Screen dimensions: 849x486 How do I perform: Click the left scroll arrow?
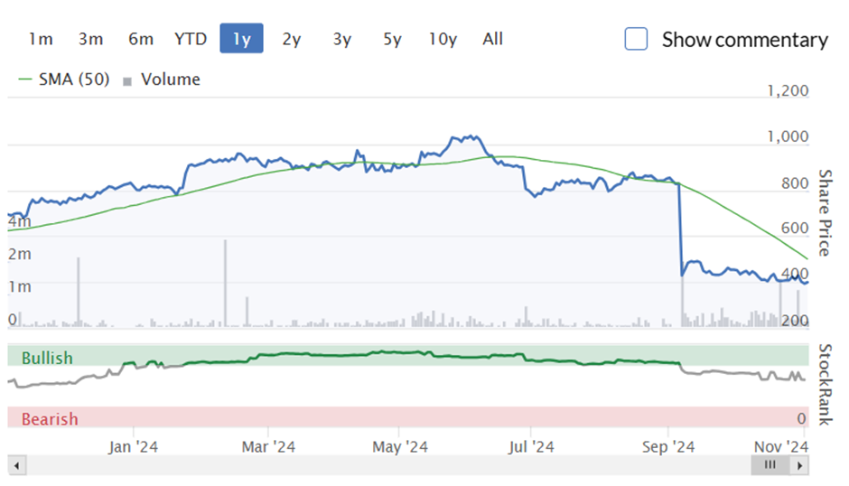point(17,465)
